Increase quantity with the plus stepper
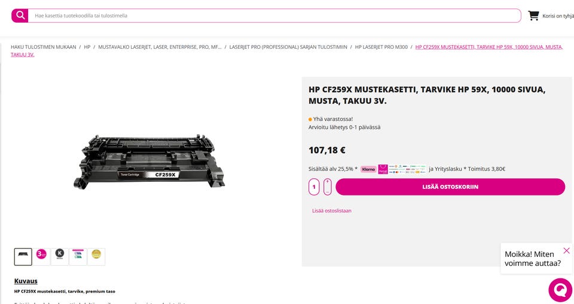This screenshot has height=304, width=574. 328,182
